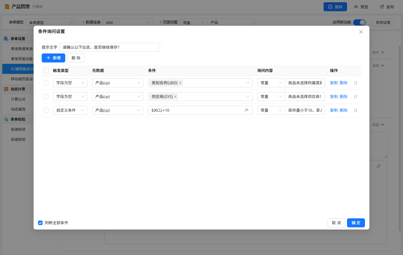This screenshot has width=403, height=255.
Task: Open 常量 dropdown in 库存量 row
Action: [x=271, y=110]
